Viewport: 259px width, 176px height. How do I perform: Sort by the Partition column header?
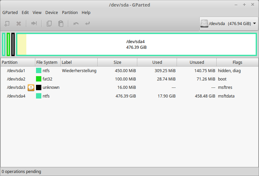point(18,62)
